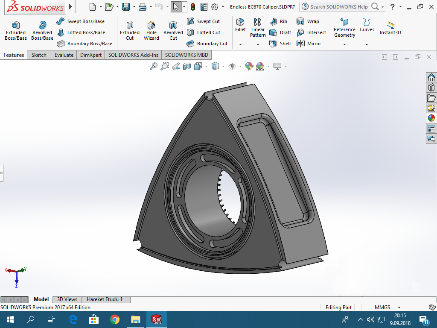Screen dimensions: 437x328
Task: Click the Search SOLIDWORKS Help field
Action: coord(339,7)
